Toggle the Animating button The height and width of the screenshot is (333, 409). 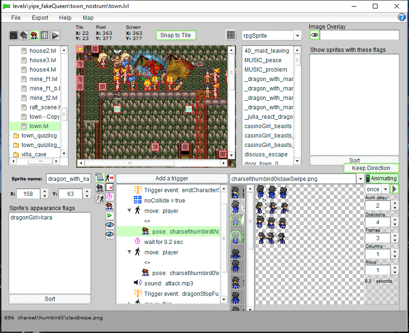tap(381, 179)
